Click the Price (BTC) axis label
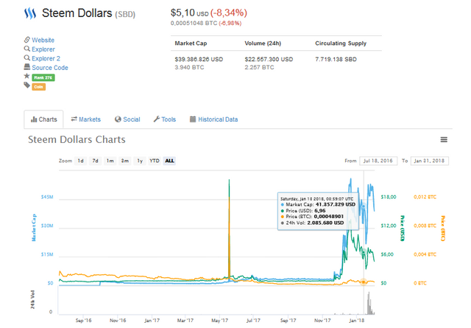Viewport: 471px width, 328px height. [443, 228]
